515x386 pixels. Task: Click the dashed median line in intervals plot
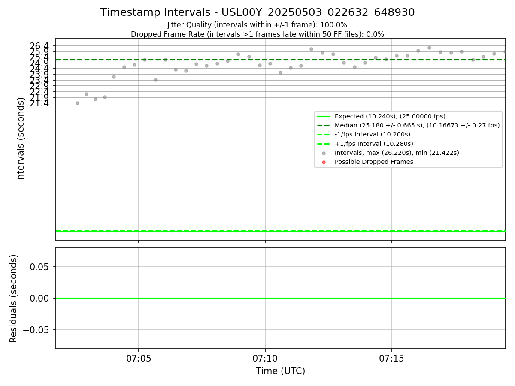(x=281, y=60)
